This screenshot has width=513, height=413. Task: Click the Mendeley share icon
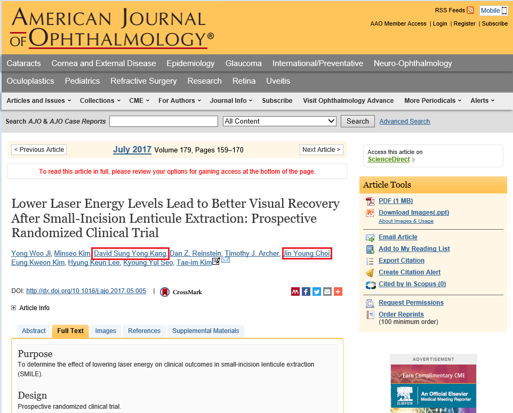pyautogui.click(x=295, y=291)
